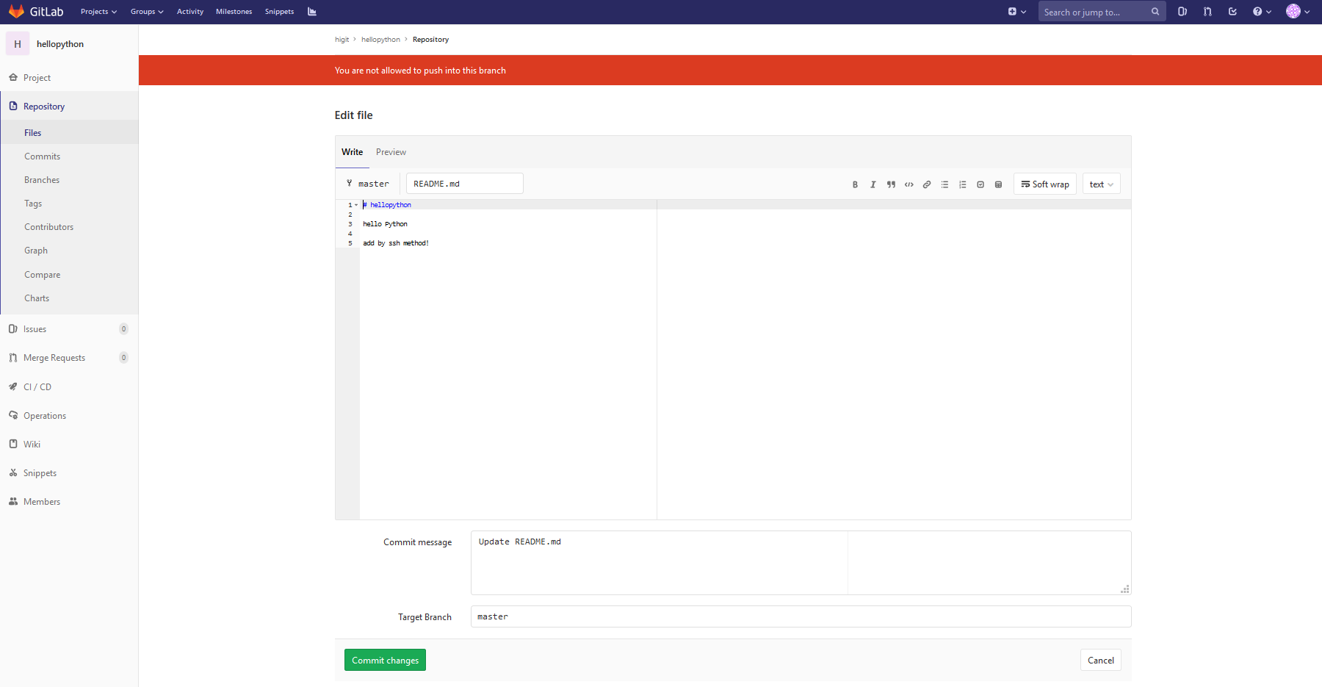Click the Commit changes button
This screenshot has height=687, width=1322.
pyautogui.click(x=385, y=660)
